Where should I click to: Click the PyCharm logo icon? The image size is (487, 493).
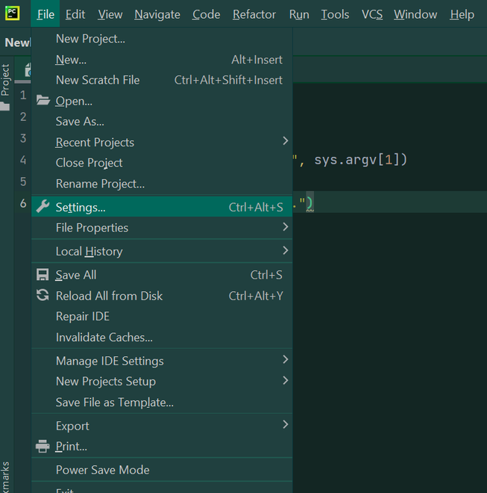(x=13, y=14)
